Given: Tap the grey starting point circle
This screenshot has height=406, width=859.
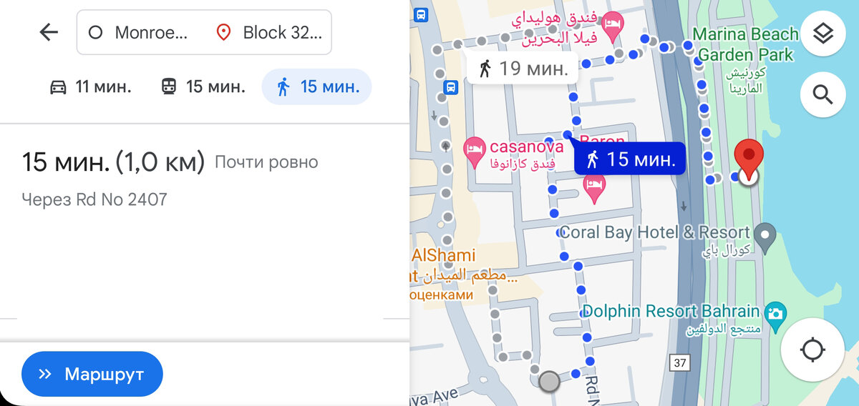Looking at the screenshot, I should (x=549, y=381).
